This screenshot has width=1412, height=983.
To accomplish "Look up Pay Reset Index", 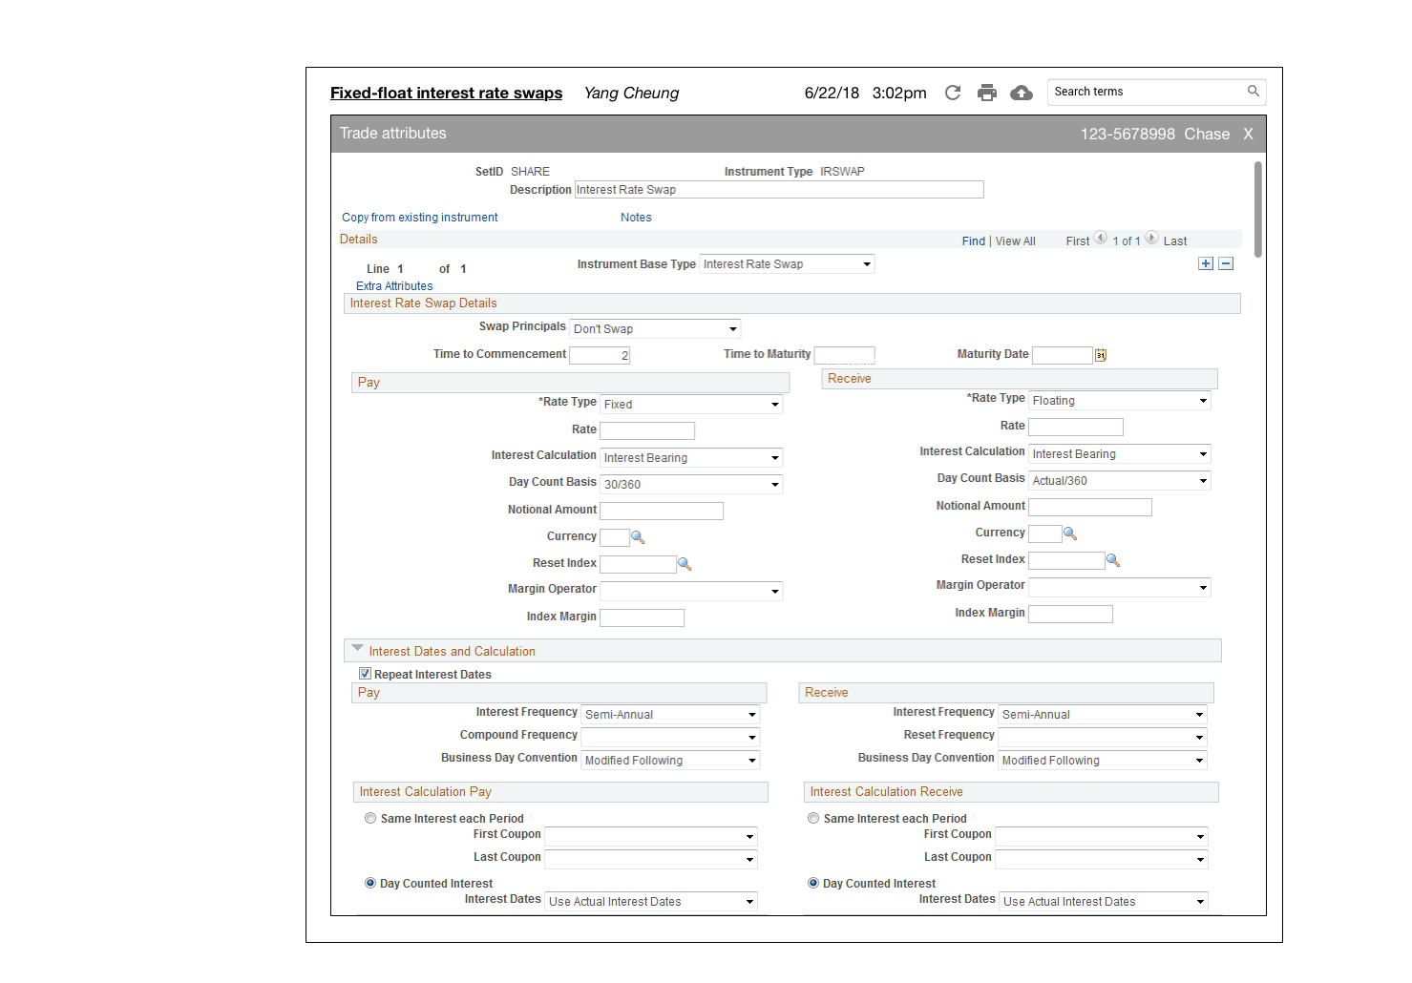I will pyautogui.click(x=685, y=564).
